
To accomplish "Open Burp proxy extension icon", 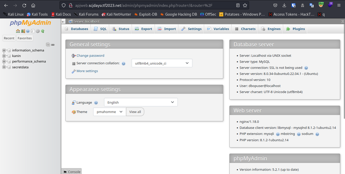I will pyautogui.click(x=321, y=5).
